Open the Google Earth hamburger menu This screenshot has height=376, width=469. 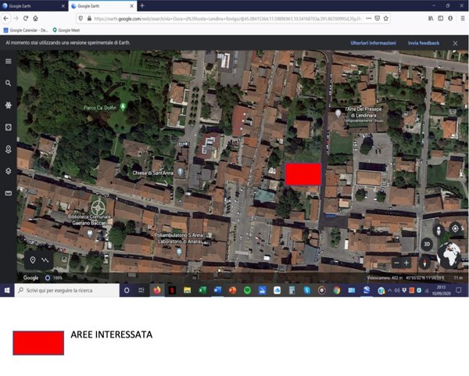[9, 61]
